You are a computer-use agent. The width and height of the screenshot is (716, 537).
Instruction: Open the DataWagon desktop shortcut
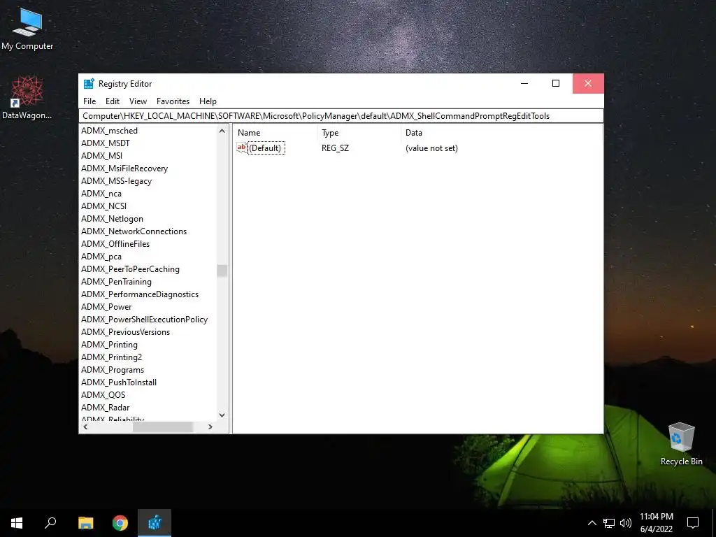pyautogui.click(x=27, y=98)
